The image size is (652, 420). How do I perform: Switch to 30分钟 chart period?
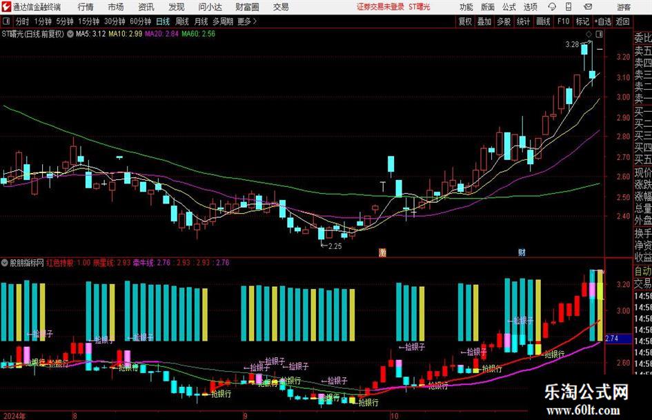tap(115, 21)
